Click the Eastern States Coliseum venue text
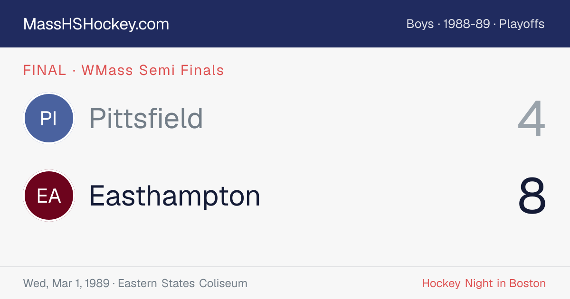Screen dimensions: 570x299 (x=182, y=283)
